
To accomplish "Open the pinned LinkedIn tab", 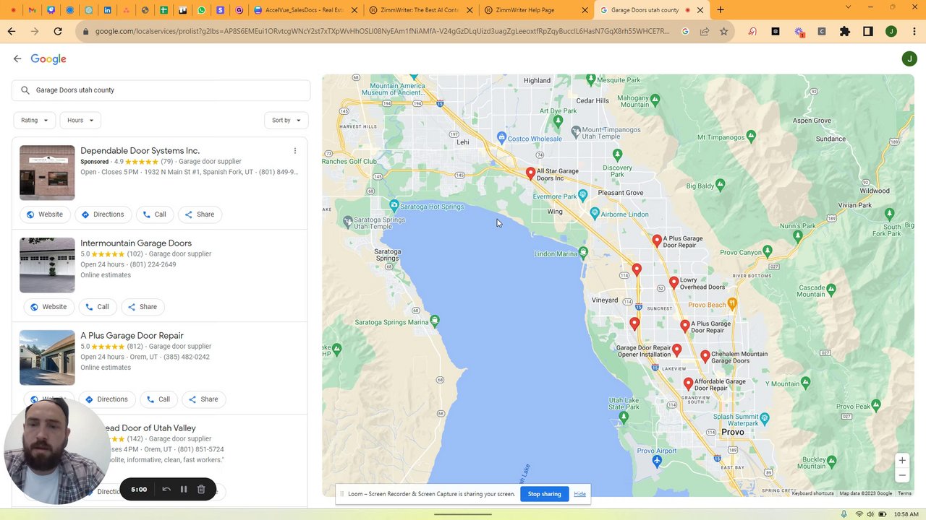I will [107, 10].
